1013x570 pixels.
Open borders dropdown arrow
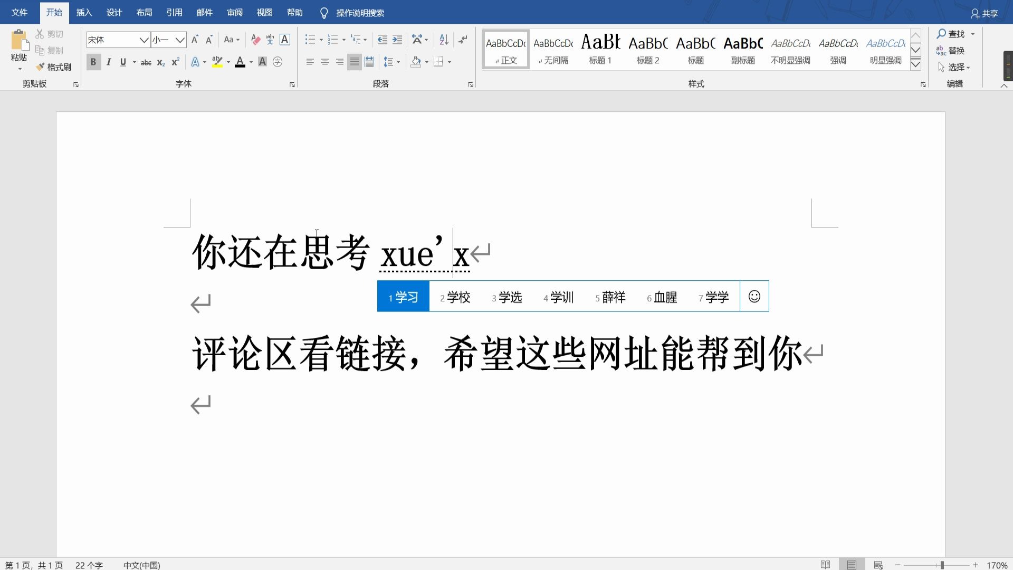click(450, 62)
